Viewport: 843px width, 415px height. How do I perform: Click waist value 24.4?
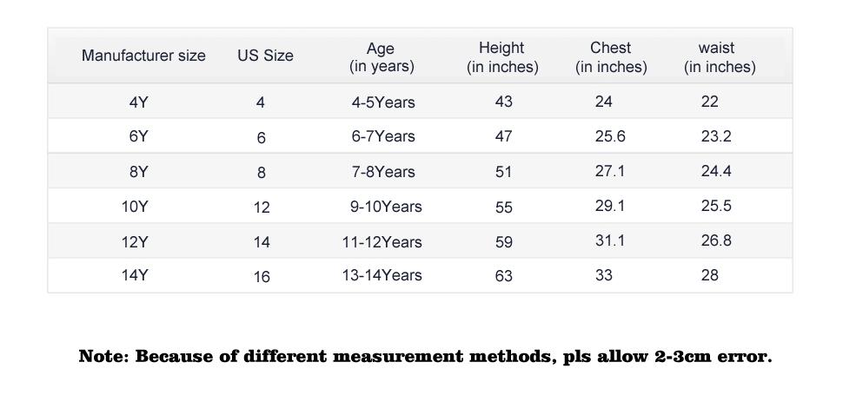point(716,171)
